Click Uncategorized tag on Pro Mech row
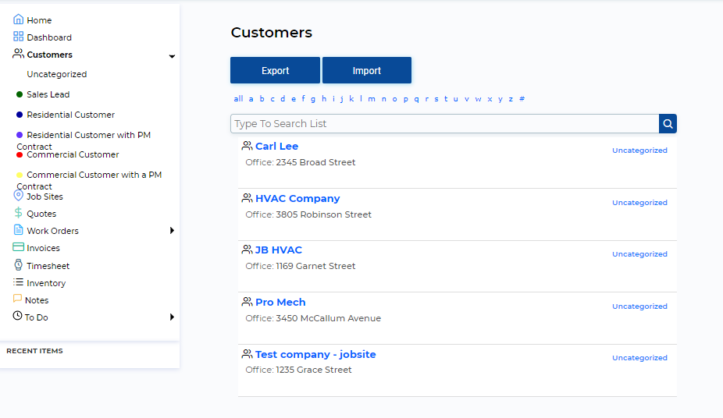Viewport: 723px width, 418px height. (639, 306)
